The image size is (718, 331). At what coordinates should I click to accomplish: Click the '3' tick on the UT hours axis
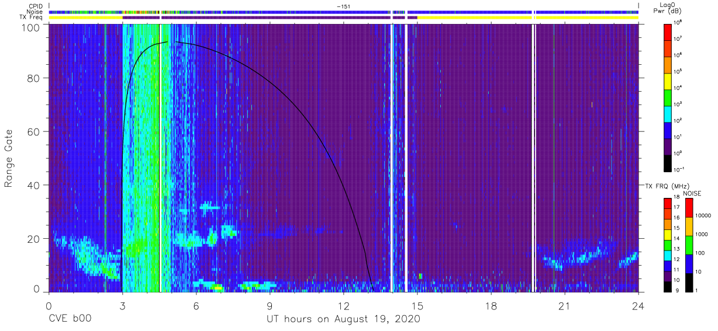point(122,305)
